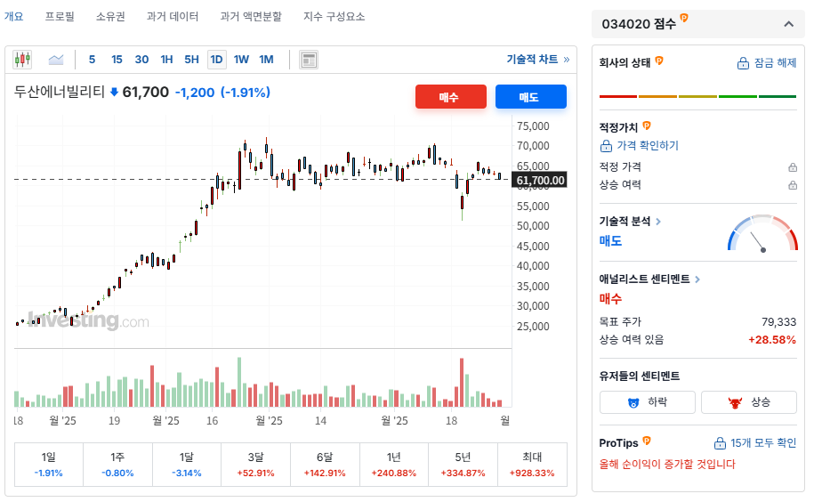
Task: Collapse the 034020 점수 panel chevron
Action: coord(788,24)
